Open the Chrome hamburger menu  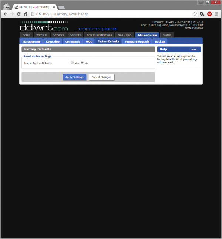click(217, 14)
